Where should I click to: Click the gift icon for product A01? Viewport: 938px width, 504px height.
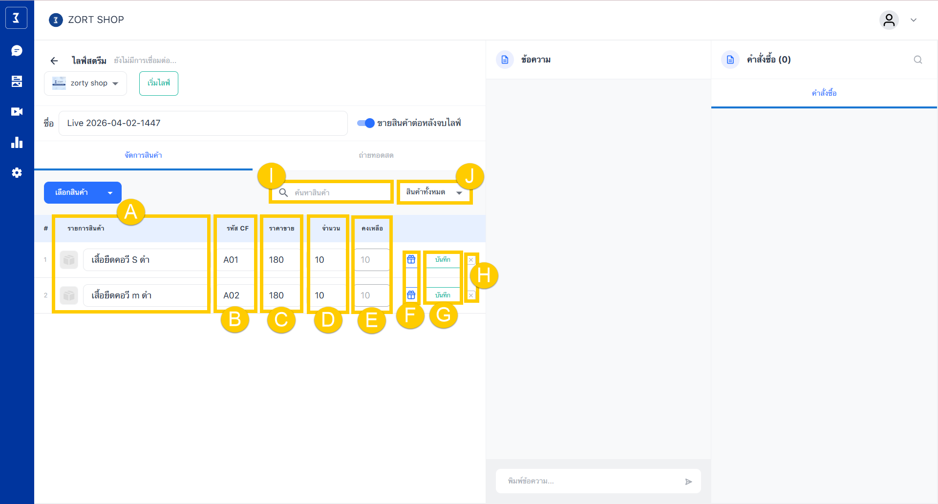(411, 259)
